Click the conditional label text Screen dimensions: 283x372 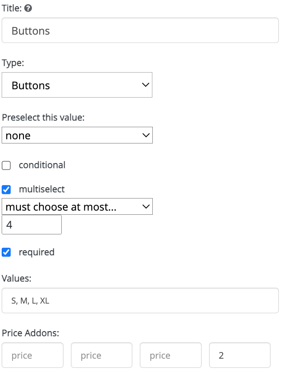[x=42, y=165]
